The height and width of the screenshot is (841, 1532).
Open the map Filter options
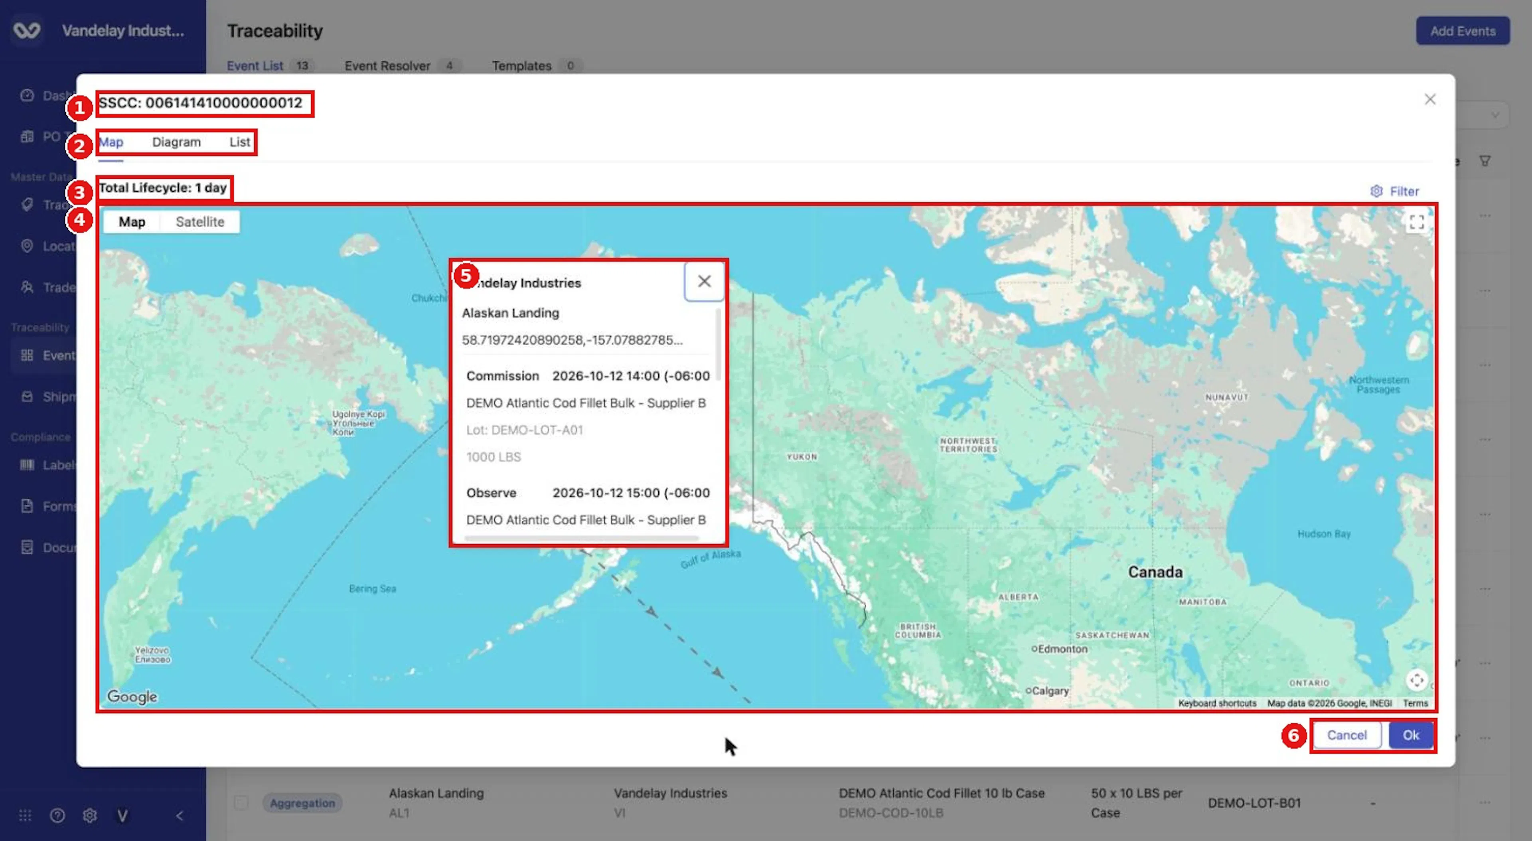point(1395,191)
